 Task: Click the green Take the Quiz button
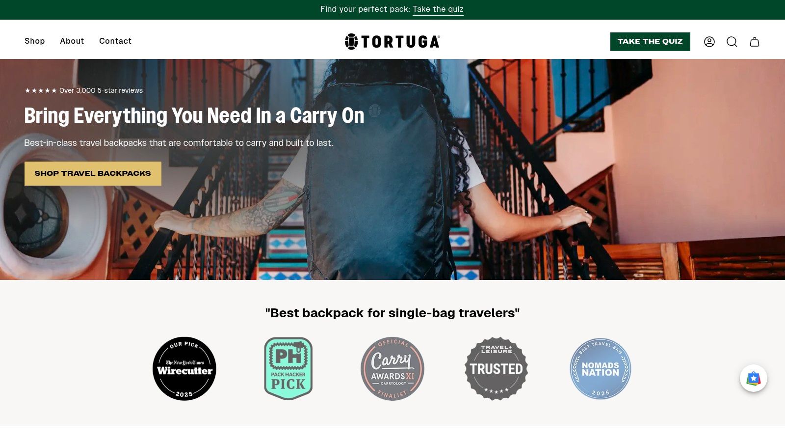click(x=650, y=42)
